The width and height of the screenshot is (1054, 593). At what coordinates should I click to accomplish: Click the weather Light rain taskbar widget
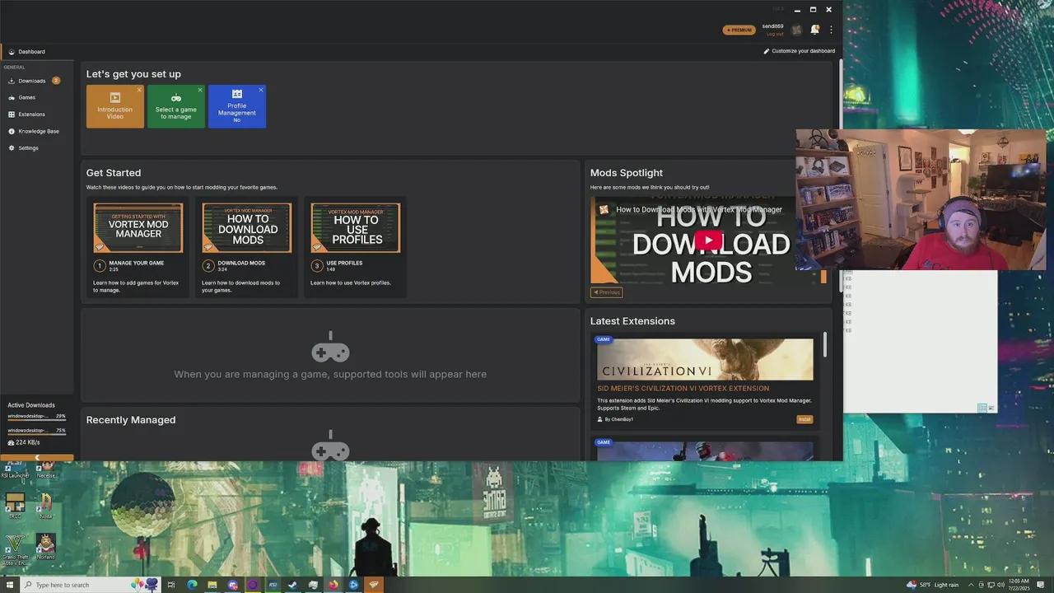933,585
